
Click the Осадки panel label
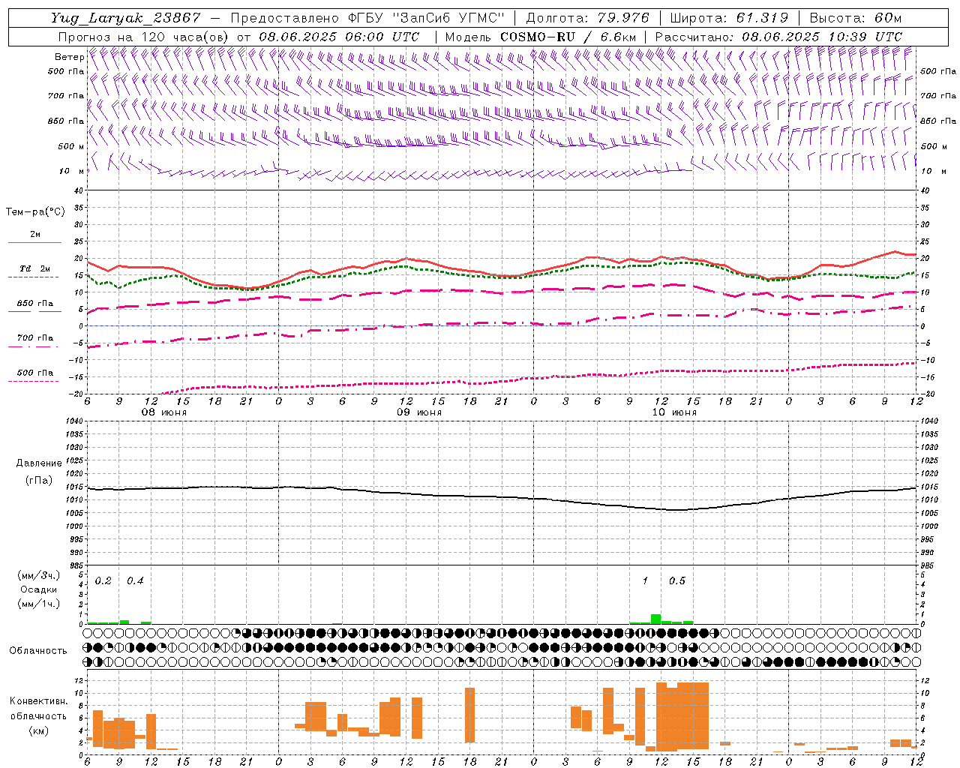[x=39, y=589]
